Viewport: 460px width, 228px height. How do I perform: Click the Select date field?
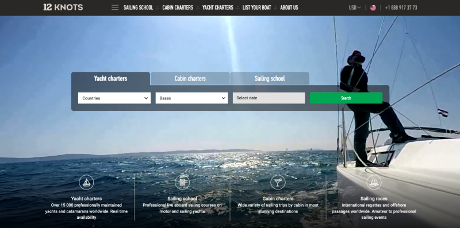point(269,98)
